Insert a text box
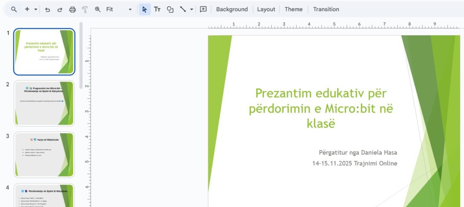The height and width of the screenshot is (207, 464). 157,9
